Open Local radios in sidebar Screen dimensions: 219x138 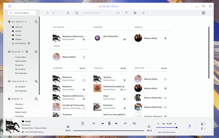point(21,57)
